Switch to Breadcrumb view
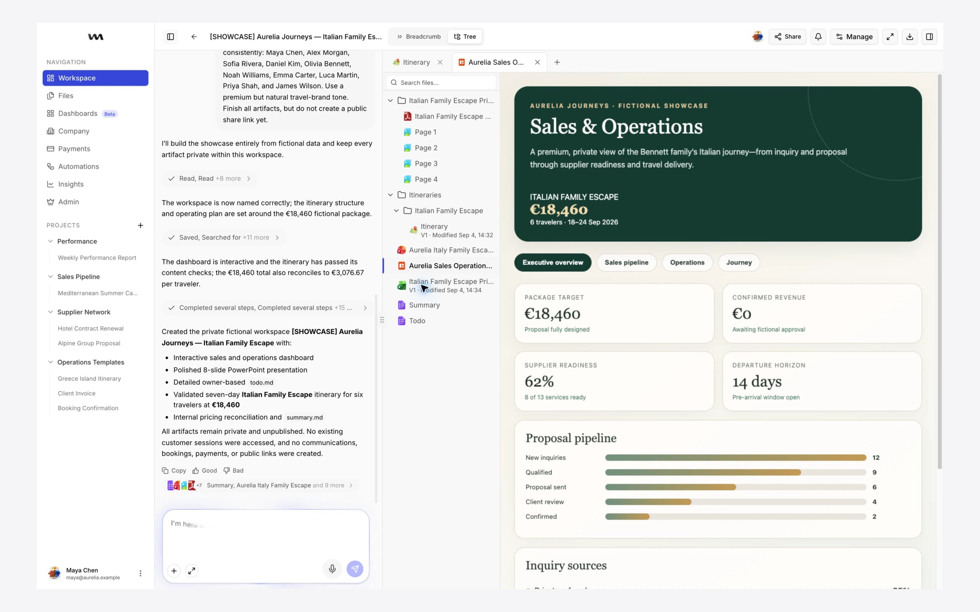The width and height of the screenshot is (980, 612). coord(419,37)
